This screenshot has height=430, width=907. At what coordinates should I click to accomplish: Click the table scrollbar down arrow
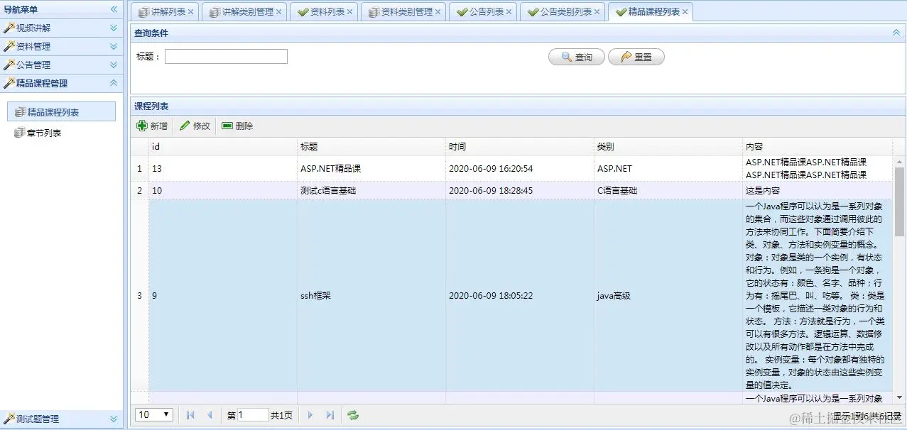(x=900, y=397)
